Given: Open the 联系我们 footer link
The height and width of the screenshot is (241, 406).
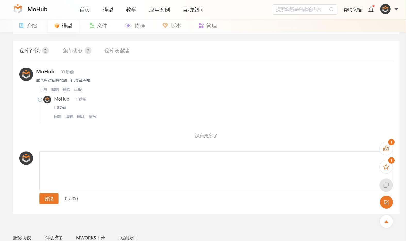Looking at the screenshot, I should coord(128,238).
